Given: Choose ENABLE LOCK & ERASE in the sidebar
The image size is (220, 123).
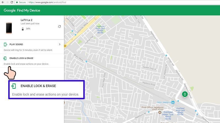Looking at the screenshot, I should click(21, 58).
